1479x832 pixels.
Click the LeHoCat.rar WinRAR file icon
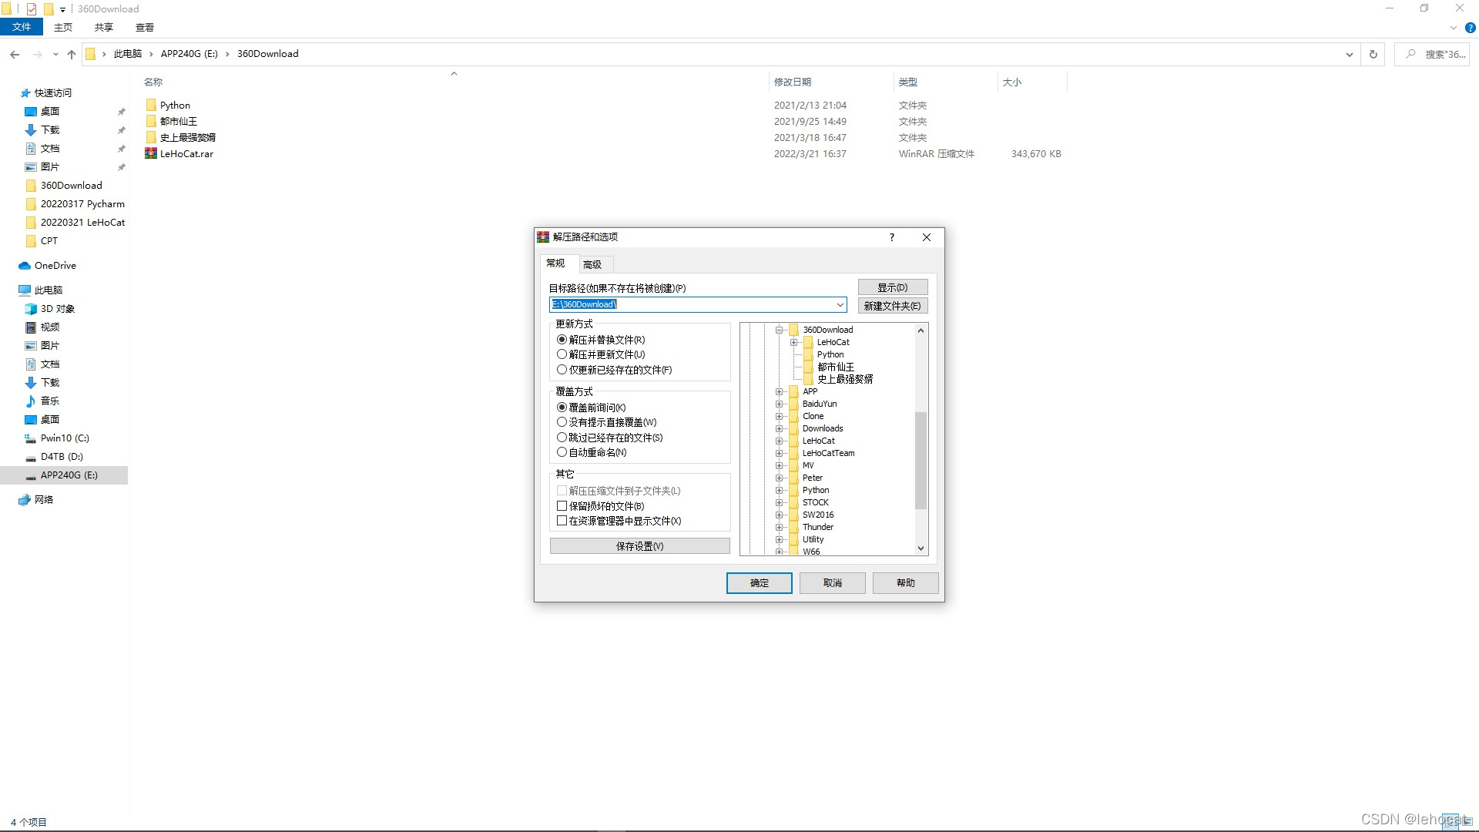tap(151, 153)
